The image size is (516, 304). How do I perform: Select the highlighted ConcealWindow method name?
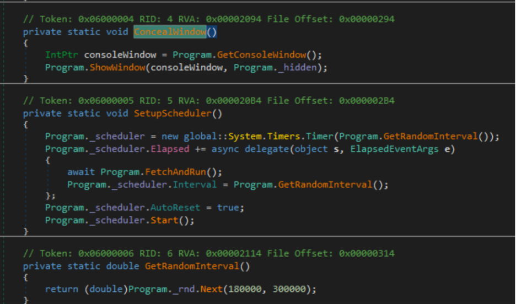tap(170, 32)
